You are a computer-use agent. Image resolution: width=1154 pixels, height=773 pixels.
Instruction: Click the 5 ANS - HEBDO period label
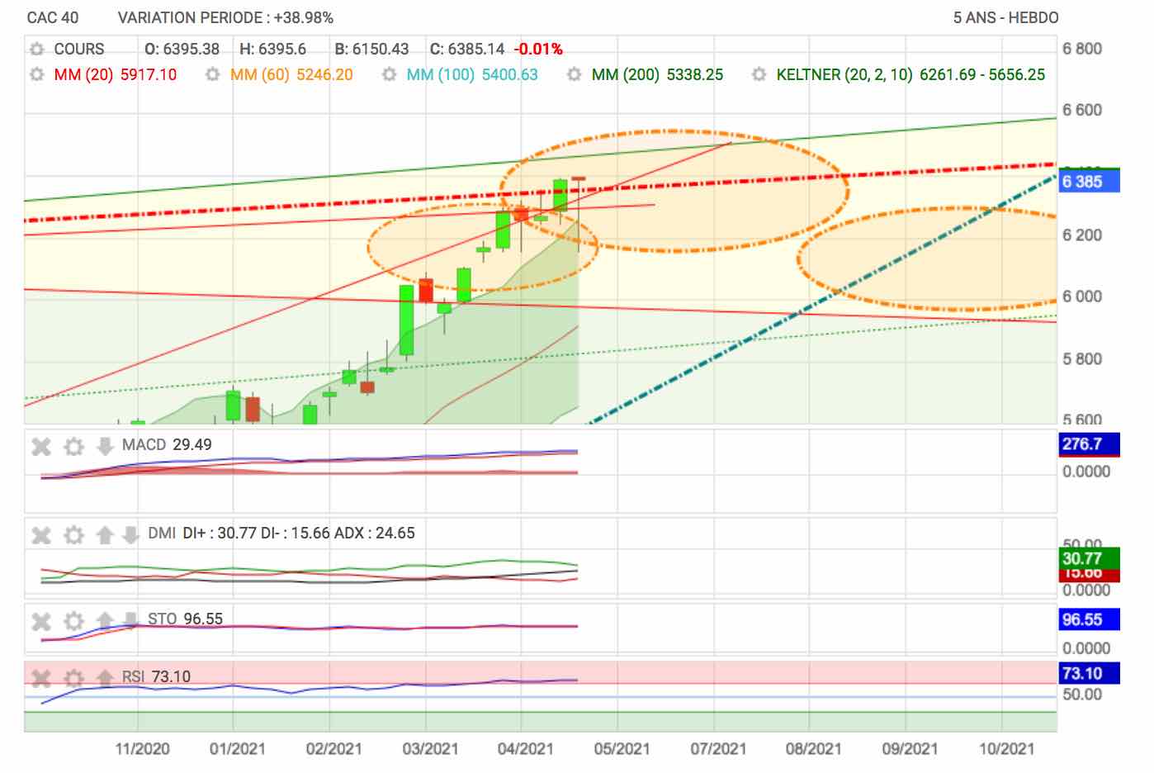click(x=1005, y=17)
